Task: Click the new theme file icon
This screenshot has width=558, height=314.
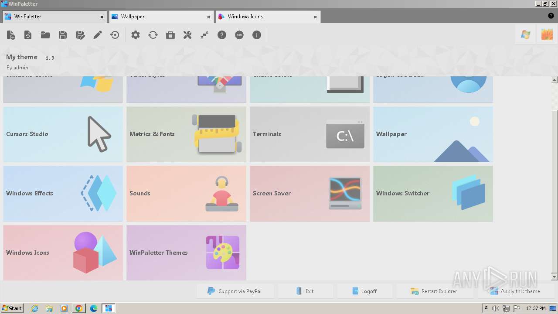Action: [x=11, y=35]
